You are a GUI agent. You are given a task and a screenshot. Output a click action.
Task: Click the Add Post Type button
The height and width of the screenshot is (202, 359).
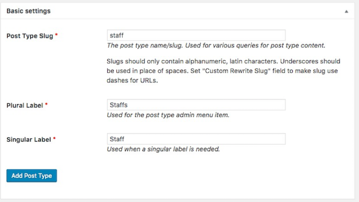(x=32, y=176)
